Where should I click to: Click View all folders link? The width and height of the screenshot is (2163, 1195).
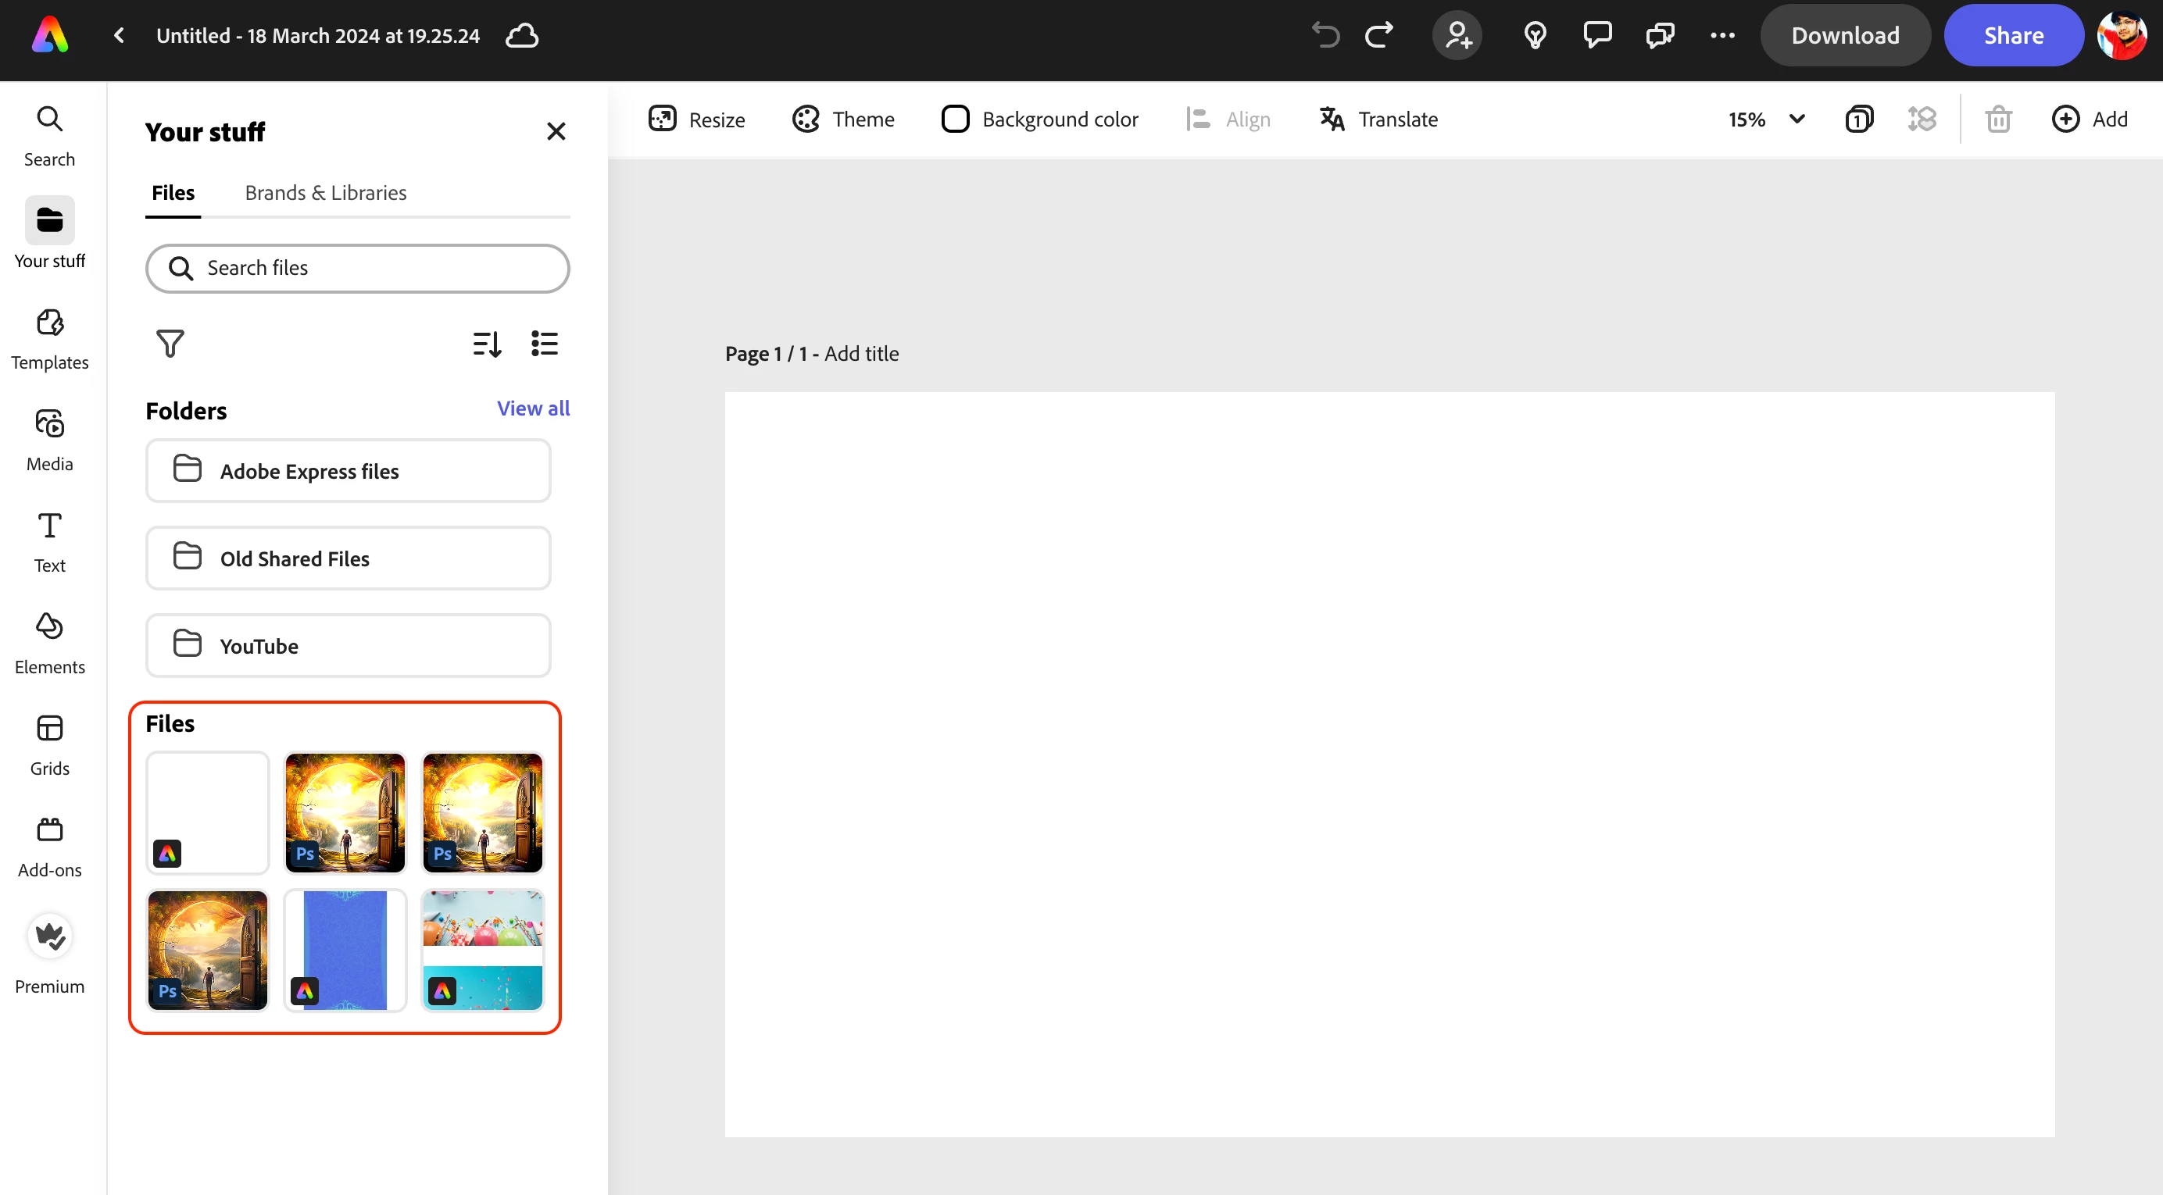click(532, 408)
